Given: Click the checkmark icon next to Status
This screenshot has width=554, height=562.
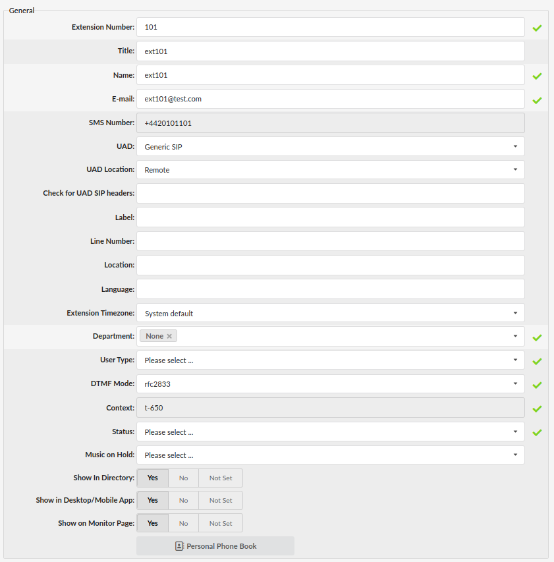Looking at the screenshot, I should tap(537, 432).
